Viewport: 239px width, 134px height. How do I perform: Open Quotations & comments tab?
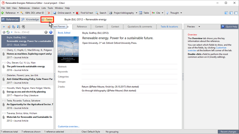(x=140, y=27)
